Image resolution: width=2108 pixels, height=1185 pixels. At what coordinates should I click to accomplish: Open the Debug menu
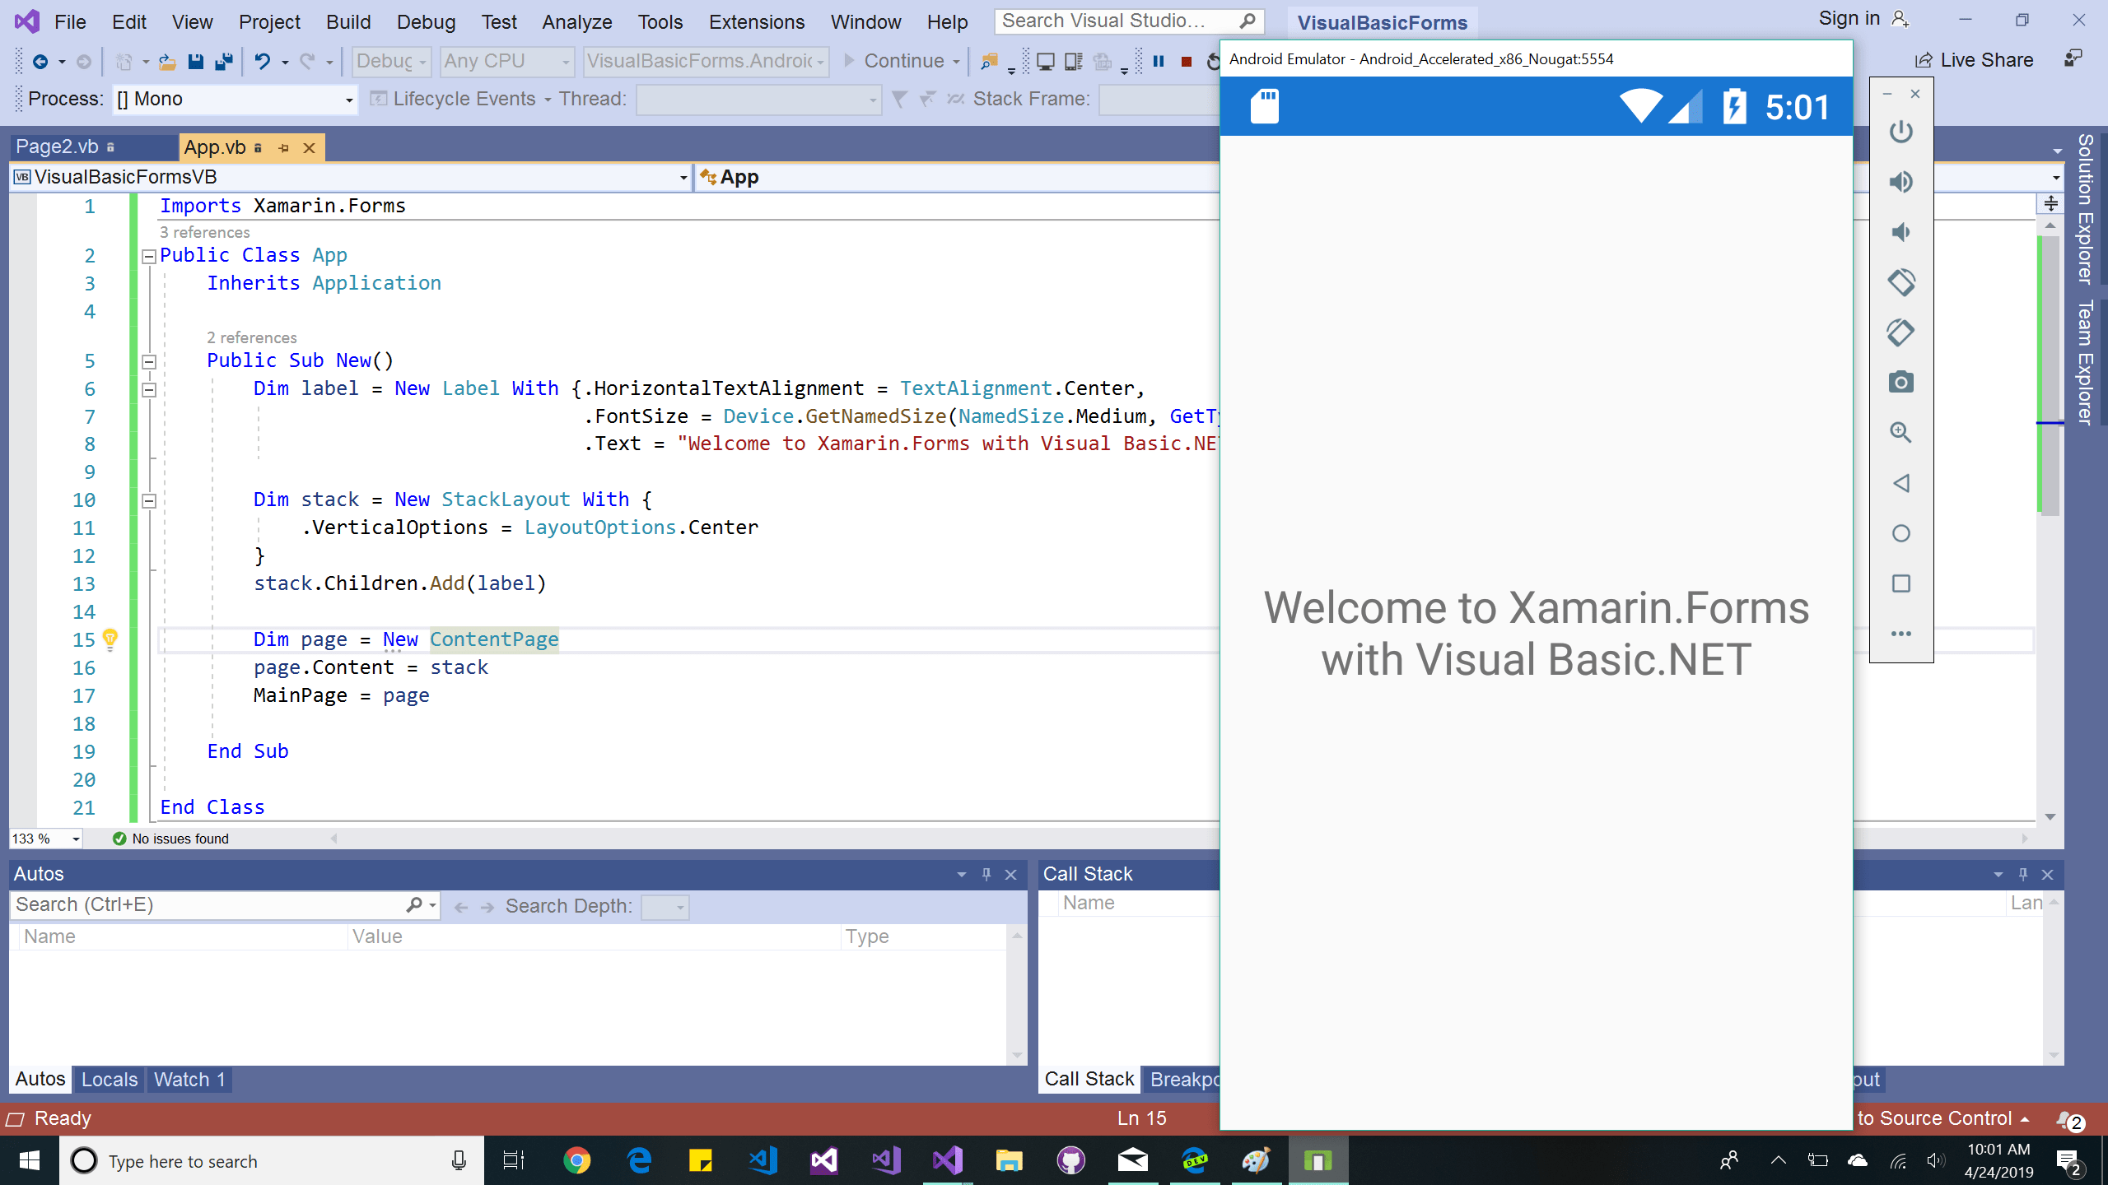point(426,22)
